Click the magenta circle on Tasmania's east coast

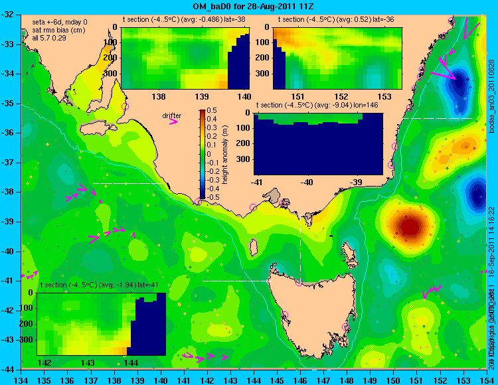(345, 327)
